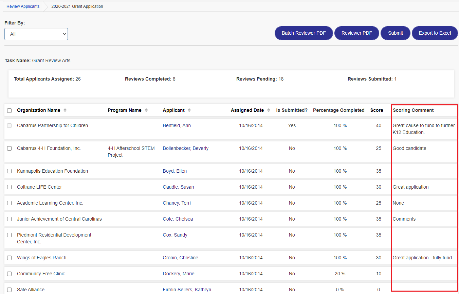
Task: Sort by Organization Name column arrows
Action: coord(65,110)
